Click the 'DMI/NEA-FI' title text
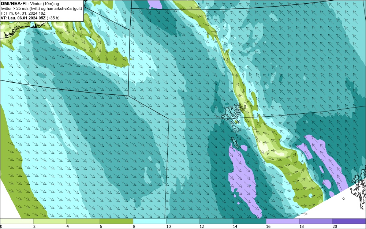The height and width of the screenshot is (229, 366). click(14, 4)
